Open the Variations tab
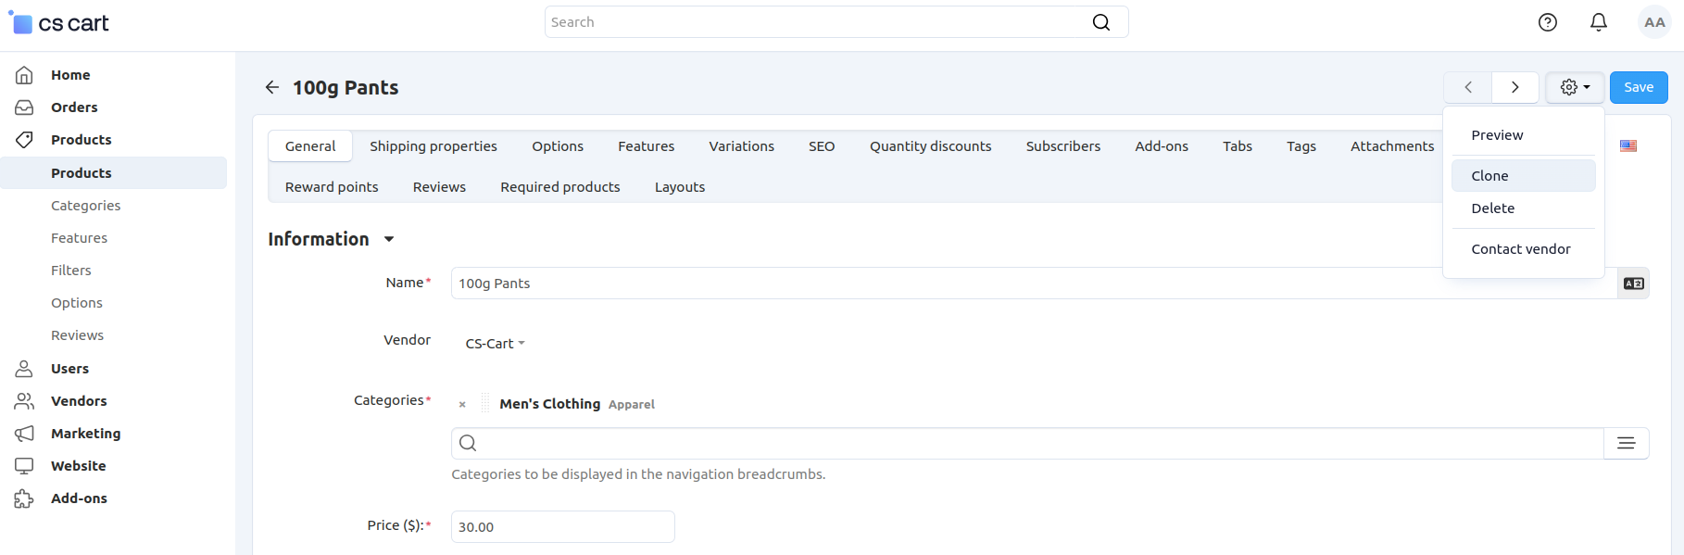This screenshot has height=555, width=1684. 742,146
